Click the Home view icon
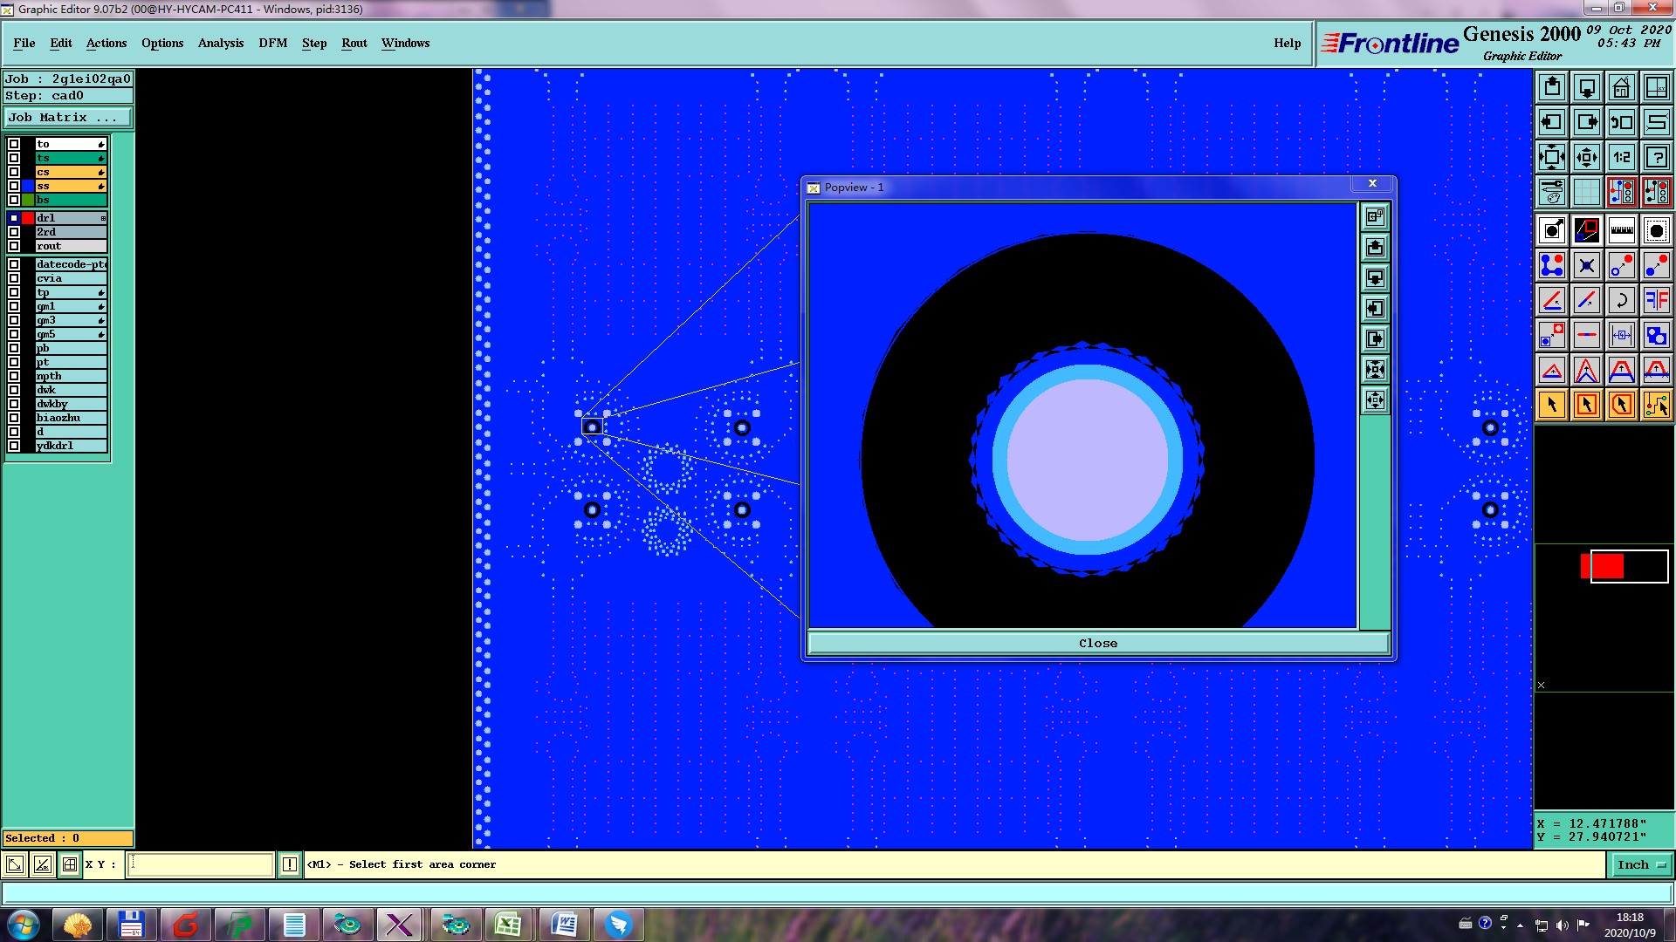Screen dimensions: 1676x942 point(1621,87)
